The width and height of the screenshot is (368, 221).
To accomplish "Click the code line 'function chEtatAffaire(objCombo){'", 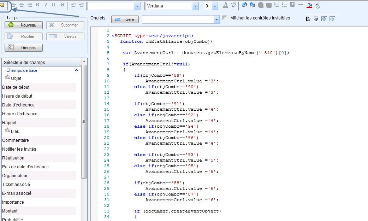I will click(x=167, y=41).
